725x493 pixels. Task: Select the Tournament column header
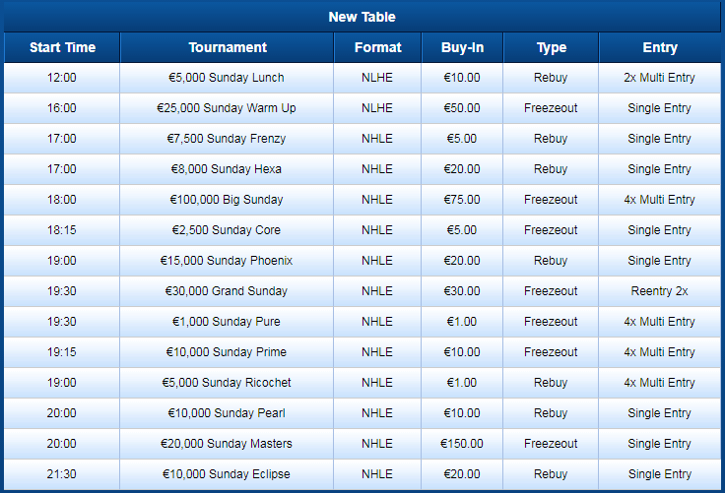click(227, 47)
